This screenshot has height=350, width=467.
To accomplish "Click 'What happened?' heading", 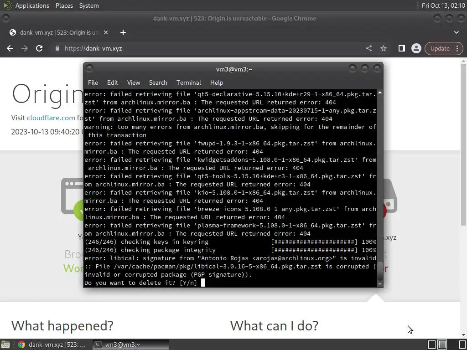I will [62, 325].
